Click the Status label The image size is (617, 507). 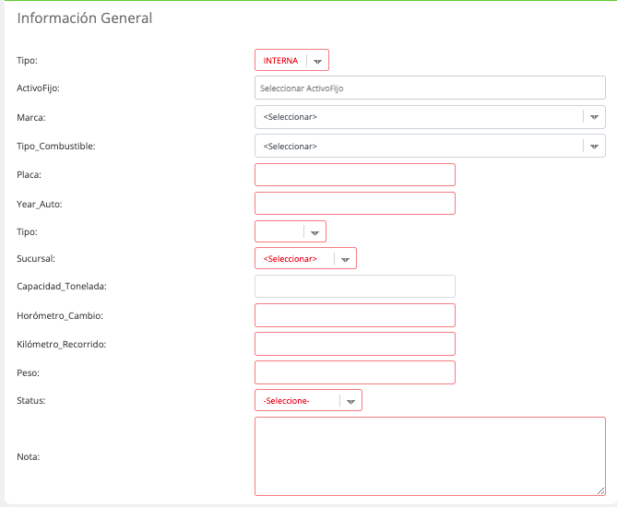pyautogui.click(x=31, y=400)
